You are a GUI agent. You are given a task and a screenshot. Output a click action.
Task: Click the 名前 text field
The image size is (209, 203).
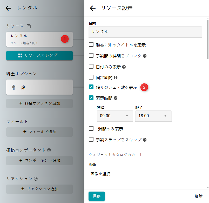[x=145, y=32]
